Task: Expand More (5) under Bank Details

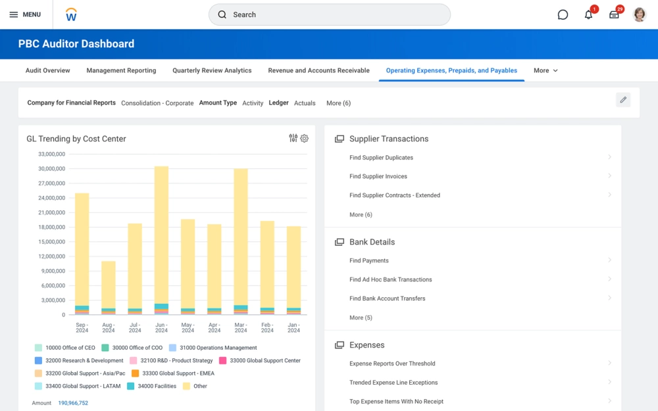Action: point(361,318)
